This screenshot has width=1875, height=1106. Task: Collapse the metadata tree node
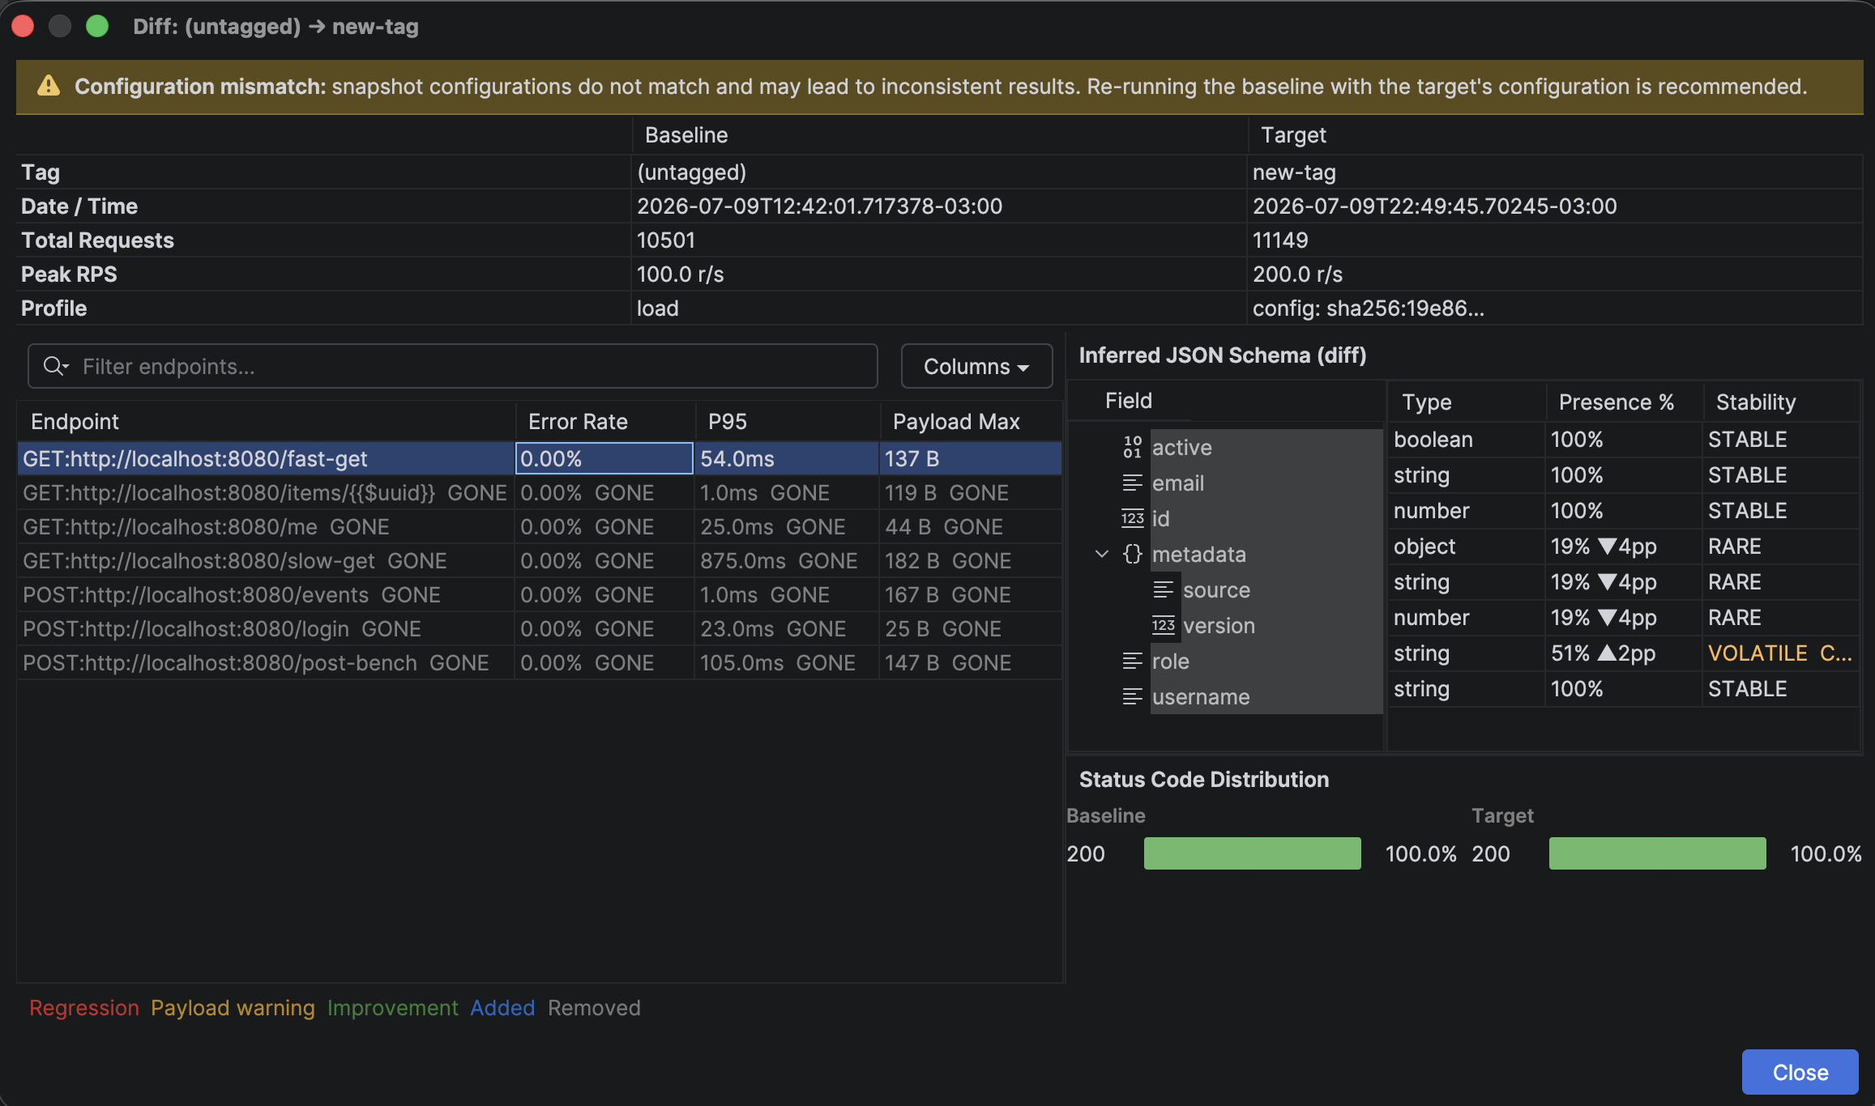(x=1101, y=554)
